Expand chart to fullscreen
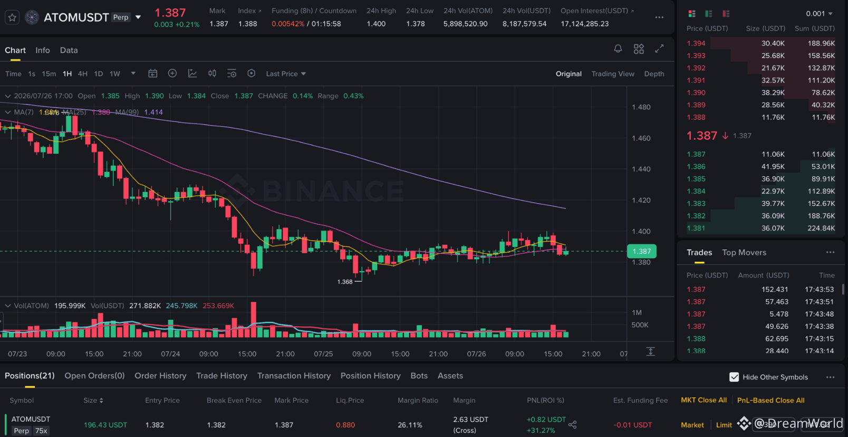848x437 pixels. click(x=659, y=49)
